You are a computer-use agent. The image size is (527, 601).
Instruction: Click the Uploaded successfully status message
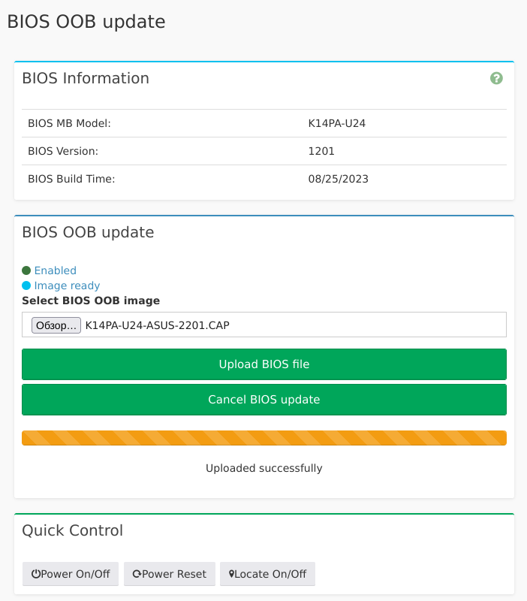pos(264,468)
